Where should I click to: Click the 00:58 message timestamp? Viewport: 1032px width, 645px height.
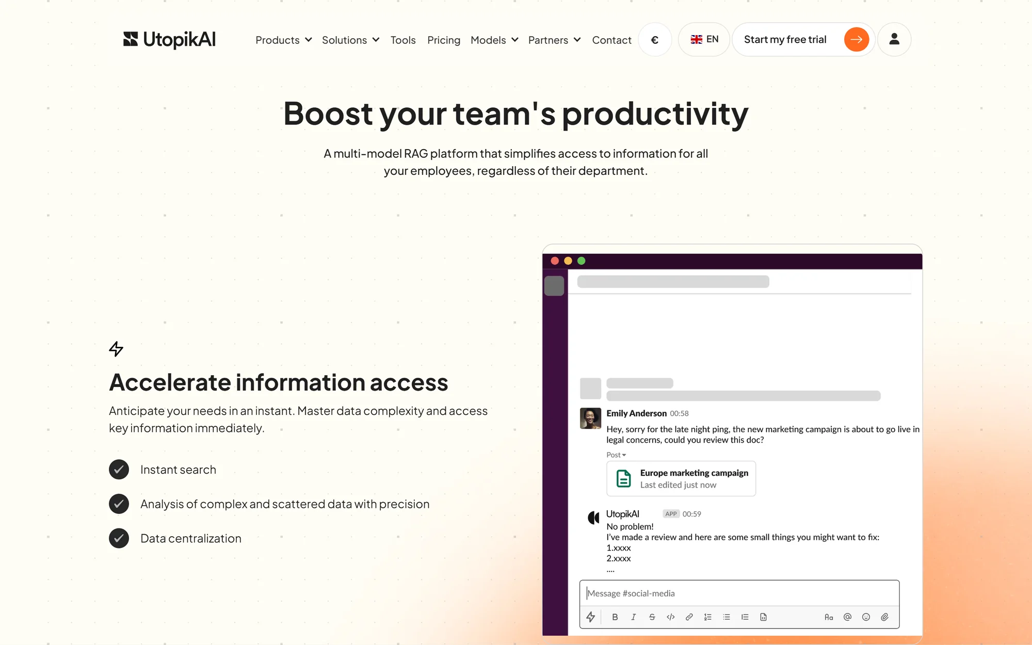(x=679, y=413)
